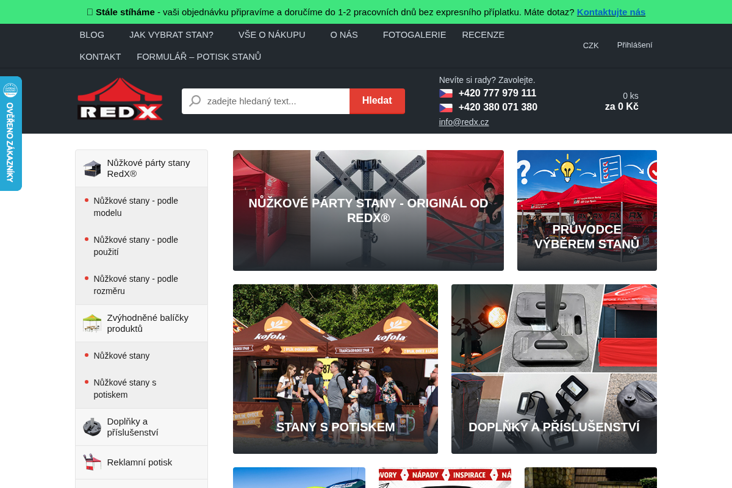Viewport: 732px width, 488px height.
Task: Open Nůžkové stany - podle modelu
Action: pyautogui.click(x=142, y=207)
